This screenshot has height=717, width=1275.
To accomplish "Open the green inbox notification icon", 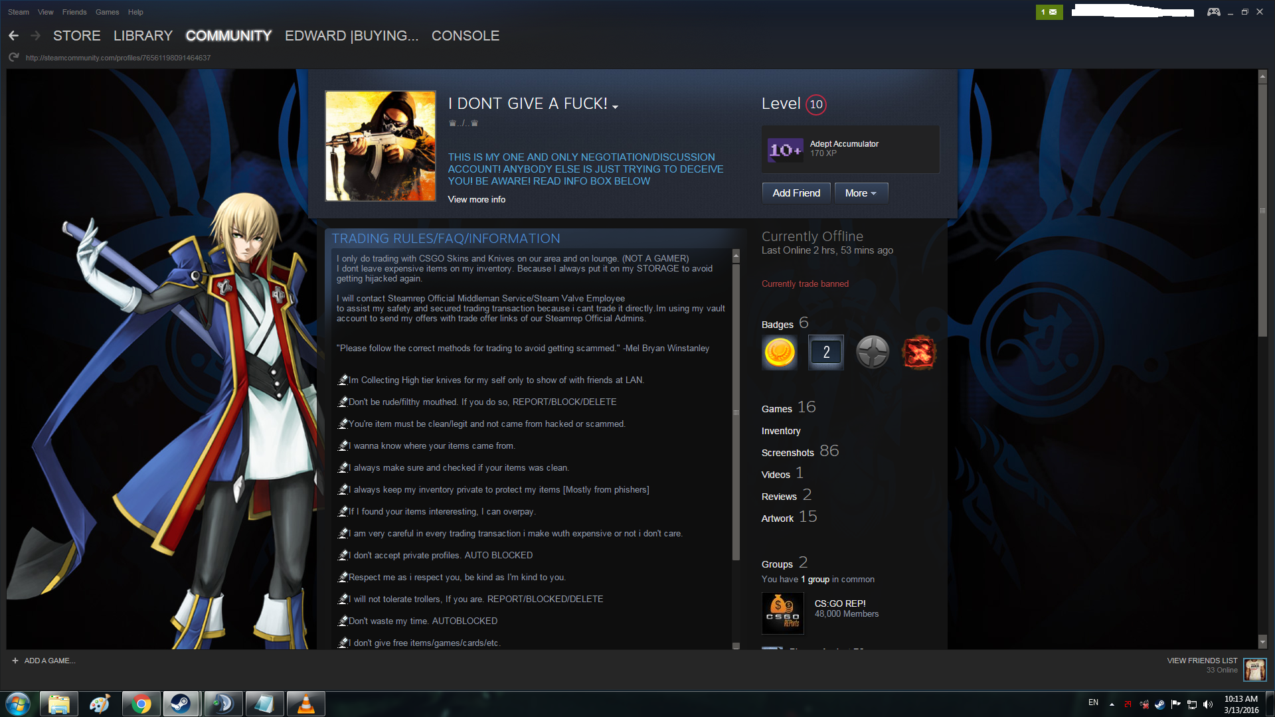I will point(1049,12).
